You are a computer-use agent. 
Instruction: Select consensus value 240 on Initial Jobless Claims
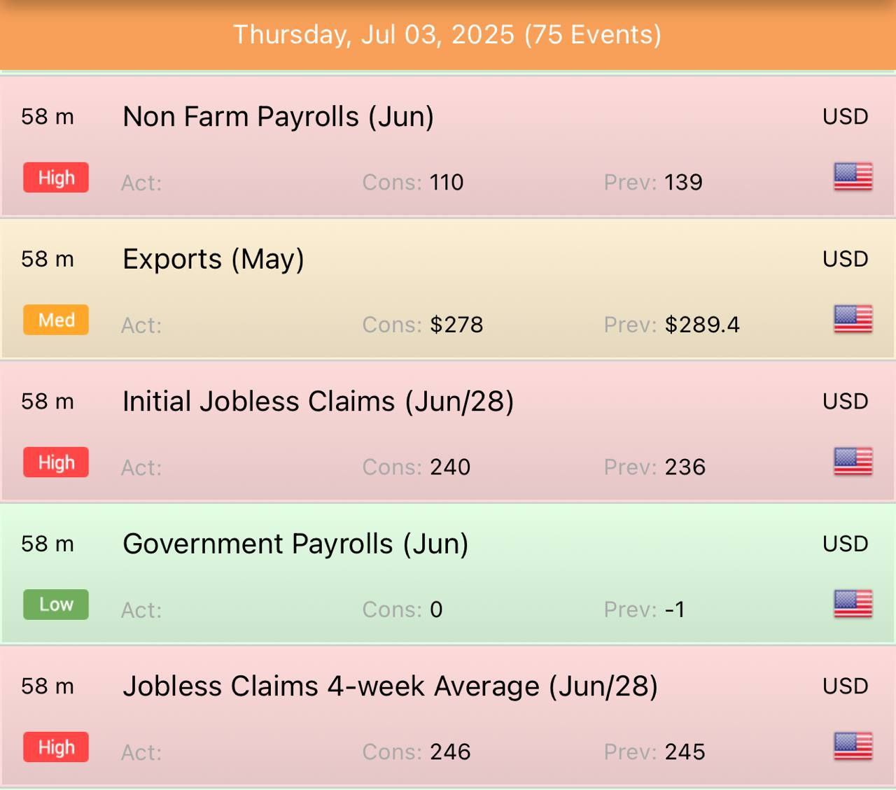[450, 467]
